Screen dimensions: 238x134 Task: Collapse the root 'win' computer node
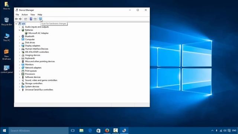[x=16, y=24]
